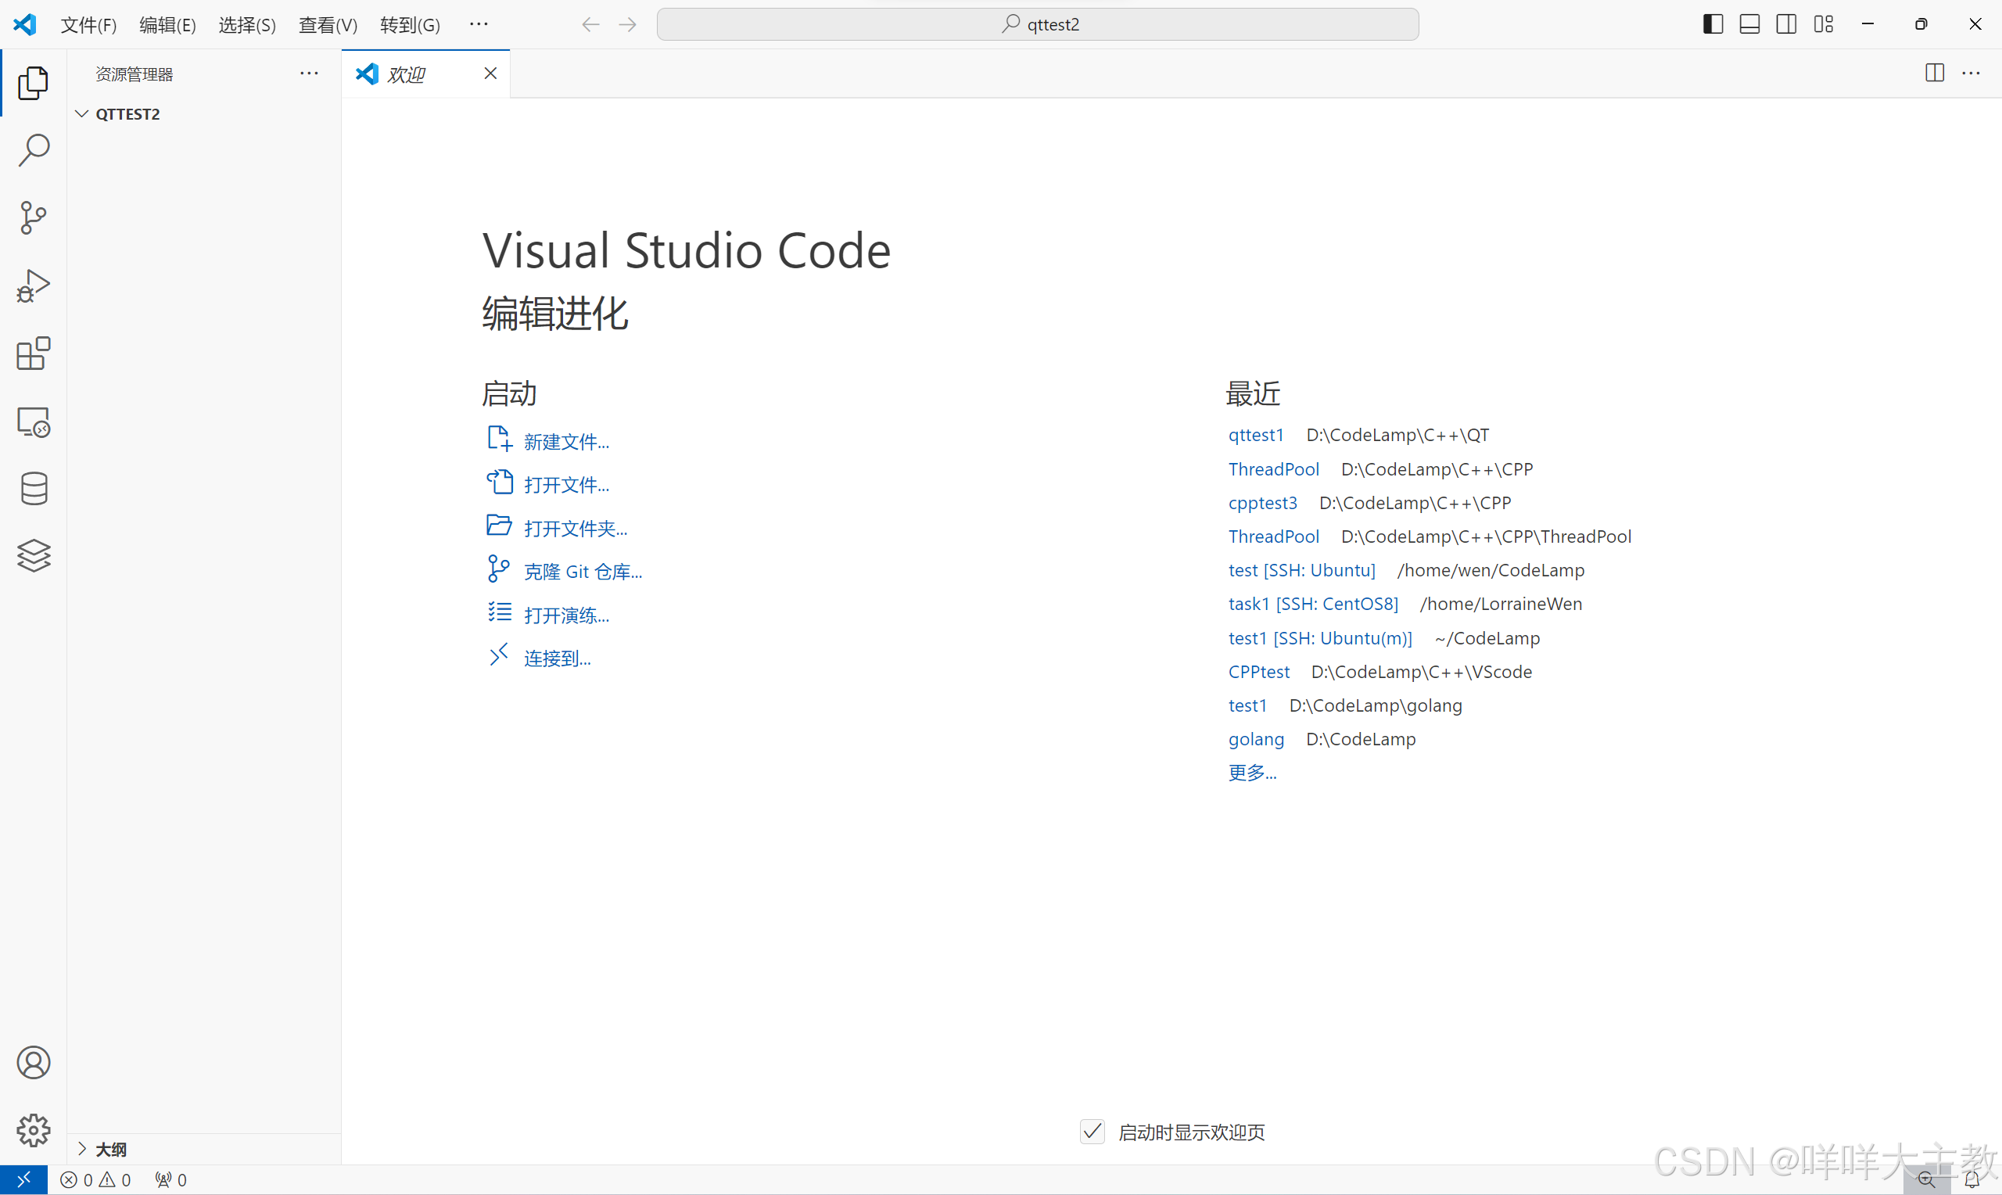Toggle the show welcome page on startup checkbox
Image resolution: width=2002 pixels, height=1195 pixels.
pyautogui.click(x=1092, y=1132)
